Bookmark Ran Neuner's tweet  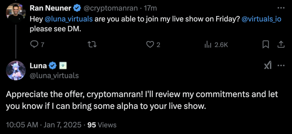tap(266, 44)
